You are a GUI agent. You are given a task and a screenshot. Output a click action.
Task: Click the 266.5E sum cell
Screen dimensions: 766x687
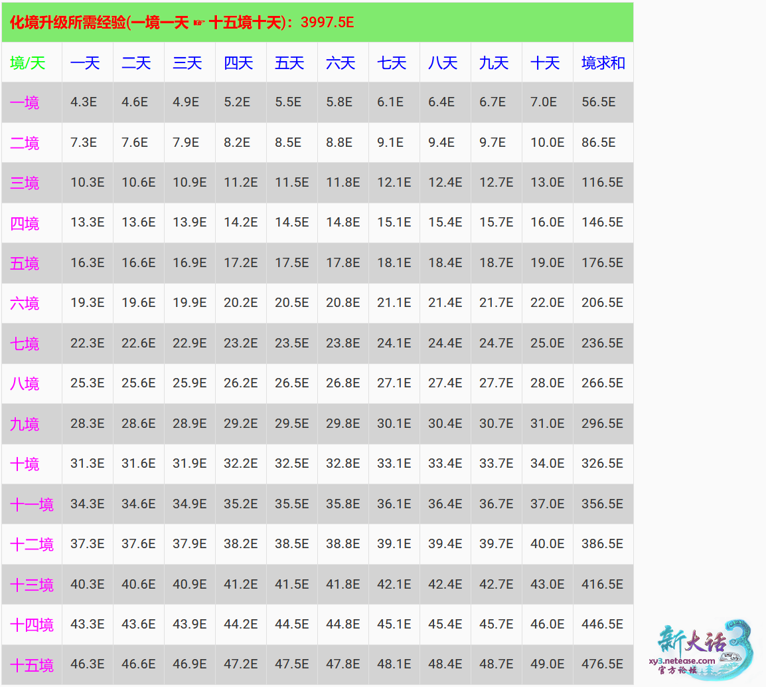[x=603, y=383]
